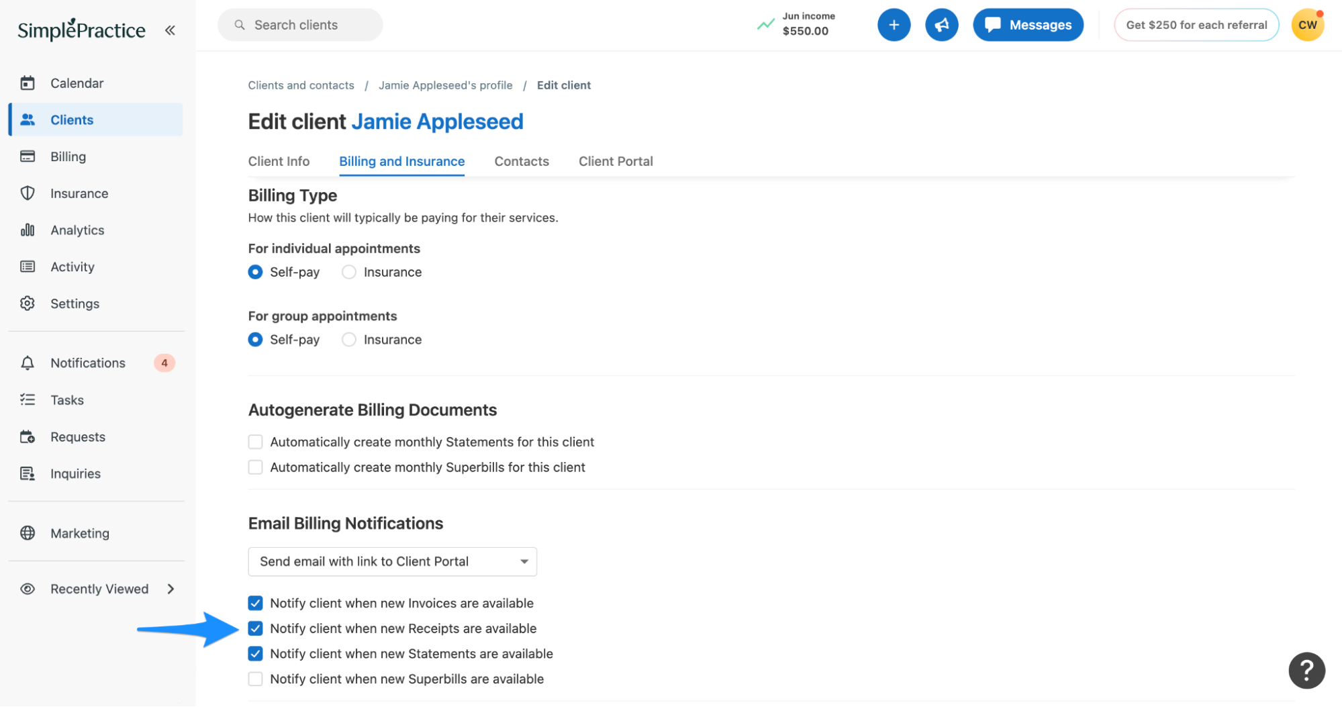This screenshot has height=707, width=1342.
Task: Click the Analytics bar chart icon
Action: coord(28,230)
